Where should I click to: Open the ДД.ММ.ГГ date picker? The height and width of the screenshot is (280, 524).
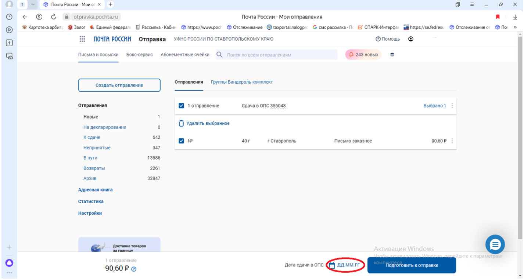click(x=348, y=265)
